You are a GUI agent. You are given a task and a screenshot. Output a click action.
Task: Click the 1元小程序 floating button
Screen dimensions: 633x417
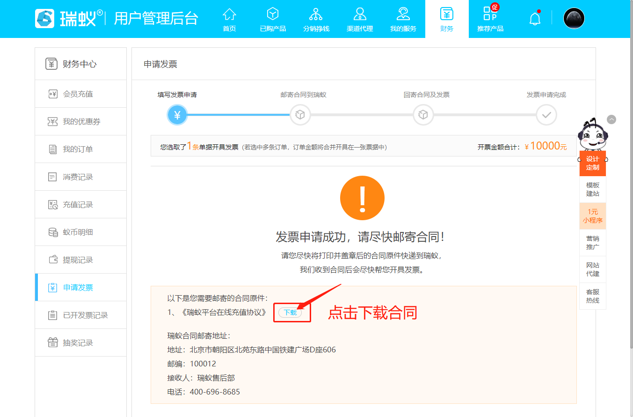pyautogui.click(x=592, y=216)
